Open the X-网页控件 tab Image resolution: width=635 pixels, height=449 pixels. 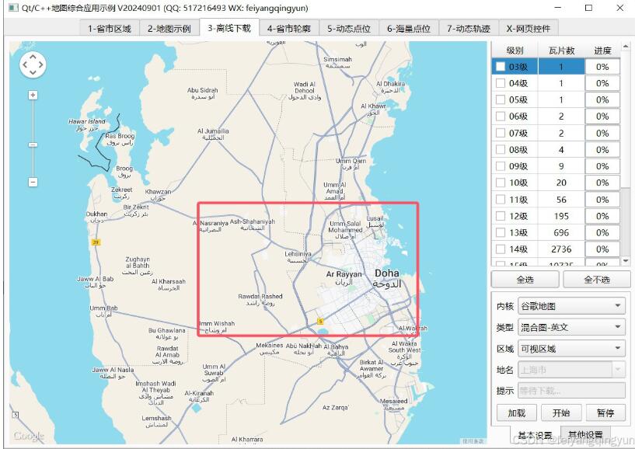529,28
